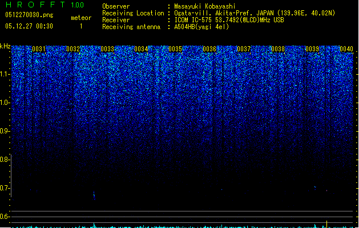This screenshot has width=359, height=228.
Task: Click the Ogata-vill. Akita-Pref. JAPAN location text
Action: coord(255,13)
